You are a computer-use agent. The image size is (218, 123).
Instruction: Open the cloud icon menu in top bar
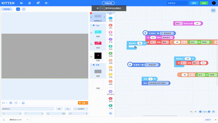click(x=30, y=3)
